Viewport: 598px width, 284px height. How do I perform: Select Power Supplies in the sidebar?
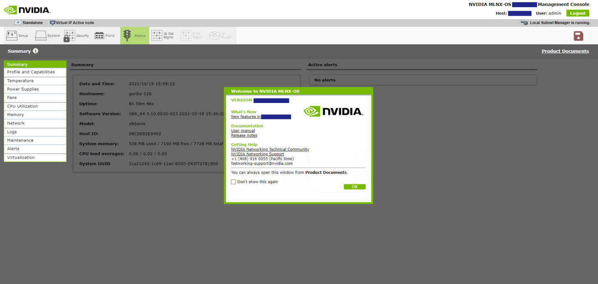(x=23, y=89)
